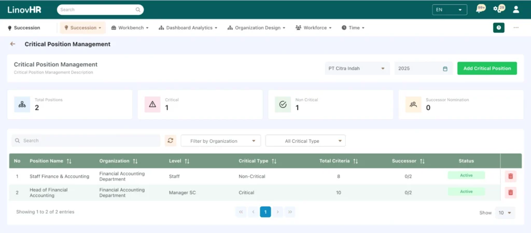This screenshot has width=531, height=233.
Task: Go to page 1 in pagination
Action: 265,212
